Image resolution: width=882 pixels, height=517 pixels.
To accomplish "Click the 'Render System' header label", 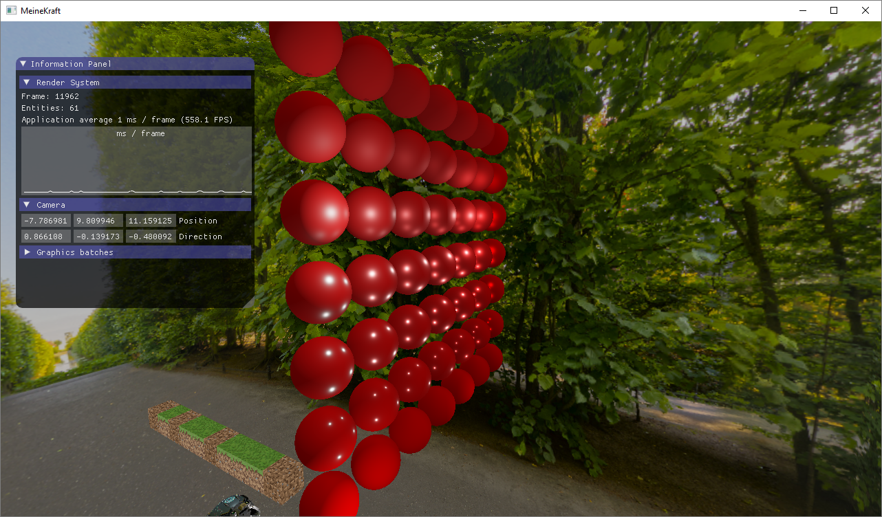I will tap(68, 82).
